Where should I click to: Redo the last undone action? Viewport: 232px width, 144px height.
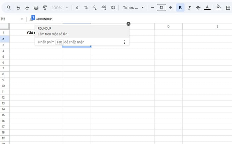pyautogui.click(x=27, y=8)
